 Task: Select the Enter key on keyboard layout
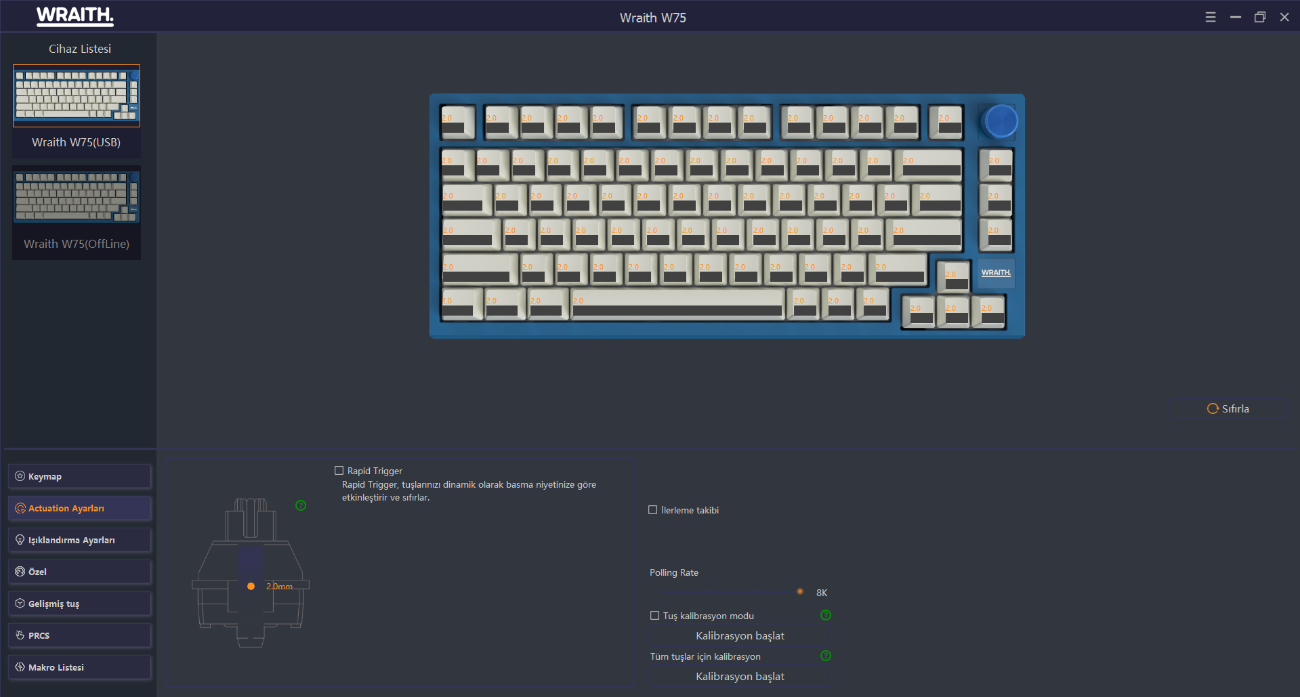pyautogui.click(x=925, y=234)
